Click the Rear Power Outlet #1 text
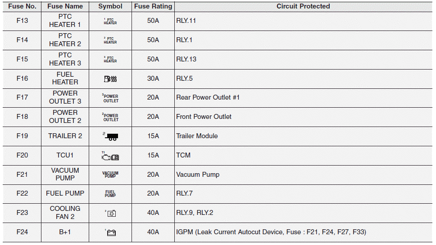 click(x=208, y=97)
